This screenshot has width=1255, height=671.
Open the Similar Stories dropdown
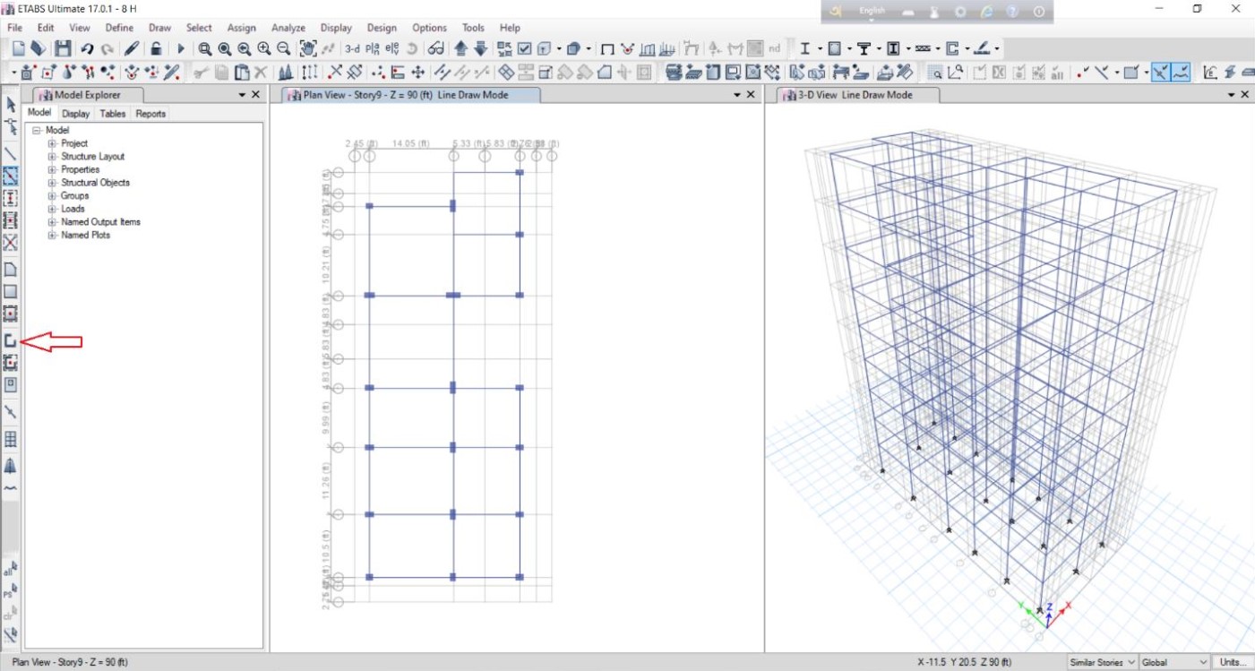1103,662
